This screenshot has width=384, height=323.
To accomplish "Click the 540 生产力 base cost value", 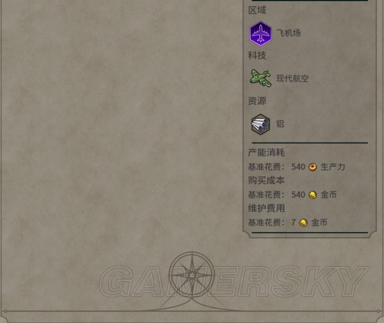I will coord(318,167).
